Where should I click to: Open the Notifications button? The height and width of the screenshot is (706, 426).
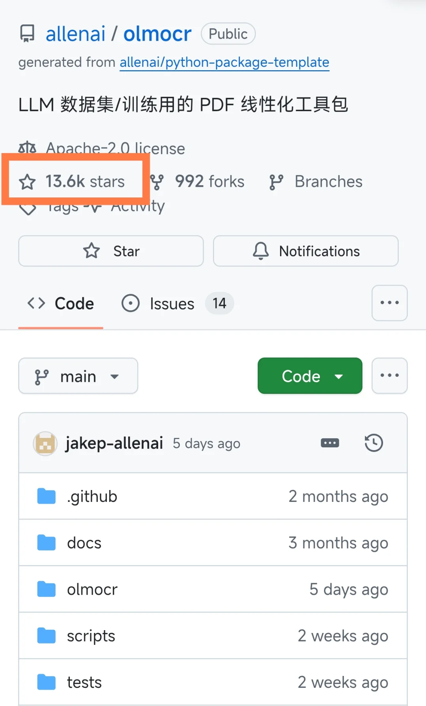pos(306,251)
